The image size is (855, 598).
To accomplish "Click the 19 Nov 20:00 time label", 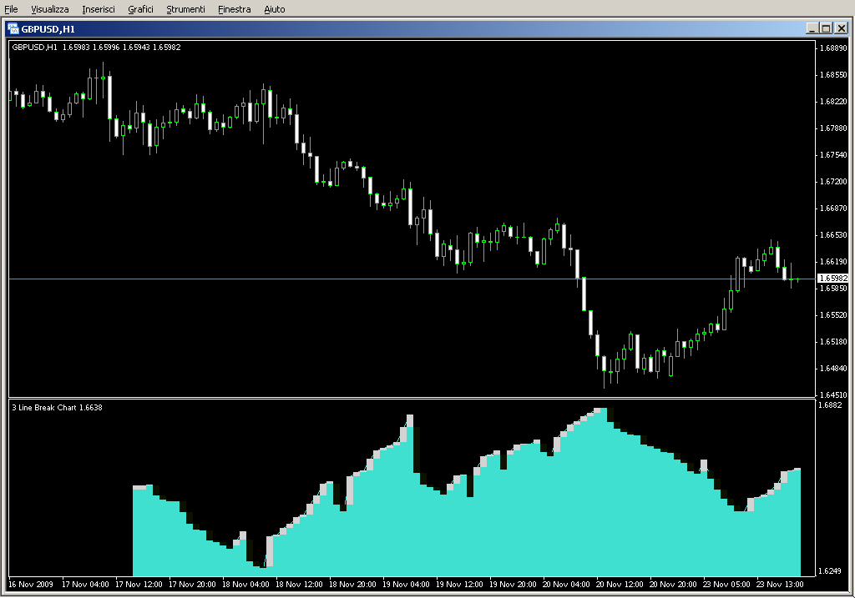I will pos(513,585).
